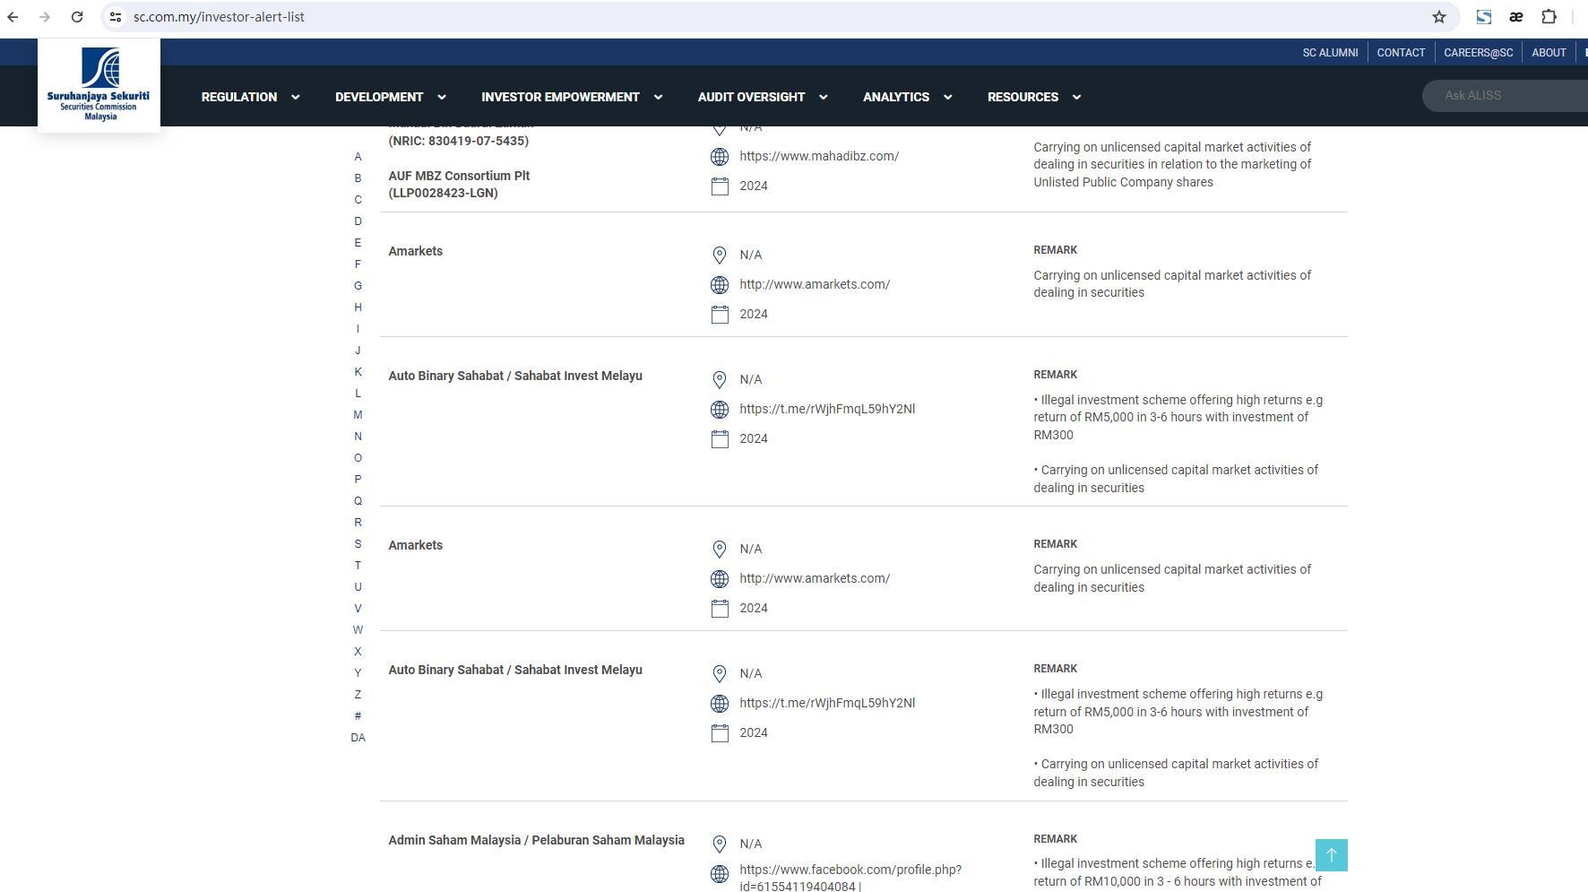The height and width of the screenshot is (892, 1588).
Task: Click the browser reload icon
Action: tap(77, 17)
